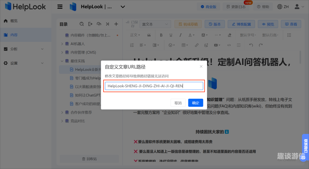The height and width of the screenshot is (169, 309).
Task: Open the 富文本 editor type dropdown
Action: (x=155, y=24)
